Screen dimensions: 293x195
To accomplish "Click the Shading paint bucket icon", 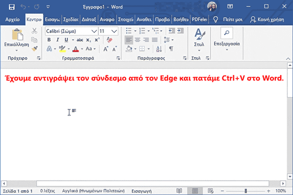I will pos(129,49).
